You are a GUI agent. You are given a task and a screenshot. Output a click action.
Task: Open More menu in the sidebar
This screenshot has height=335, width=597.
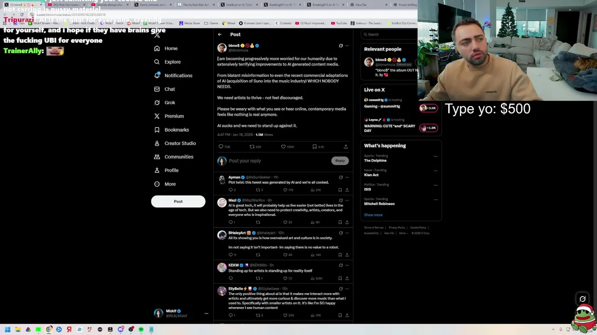pyautogui.click(x=165, y=184)
